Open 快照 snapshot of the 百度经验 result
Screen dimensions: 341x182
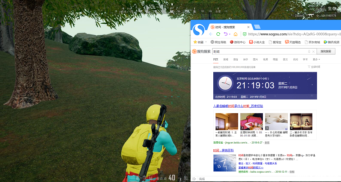click(x=267, y=143)
